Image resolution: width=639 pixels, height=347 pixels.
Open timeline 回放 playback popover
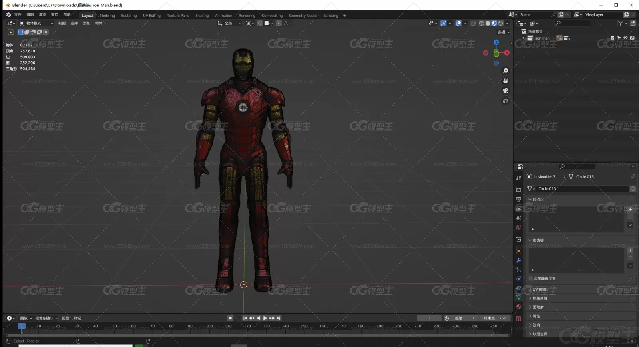[x=26, y=318]
